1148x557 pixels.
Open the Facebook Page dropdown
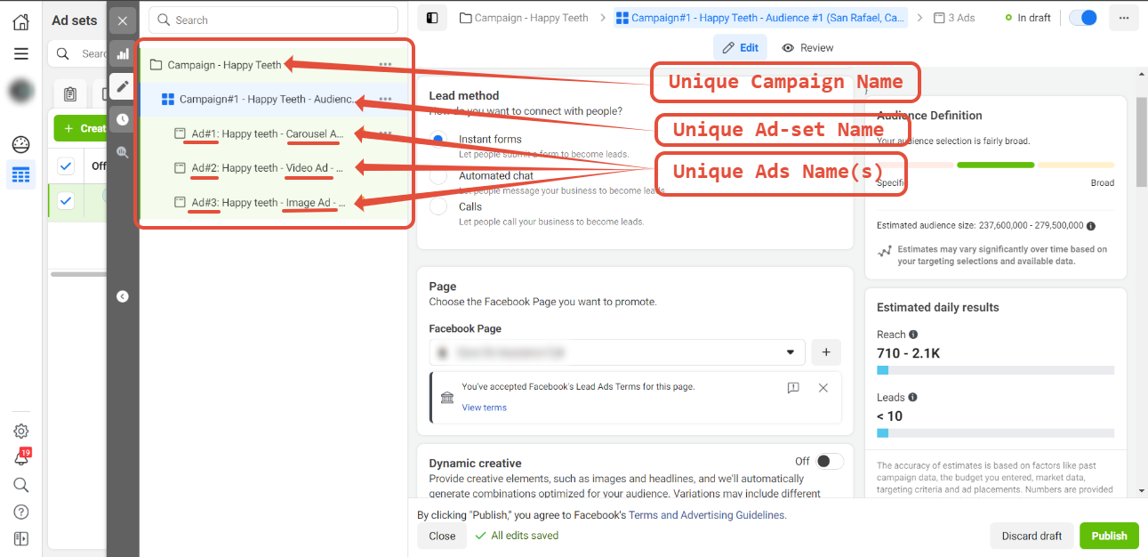tap(617, 352)
